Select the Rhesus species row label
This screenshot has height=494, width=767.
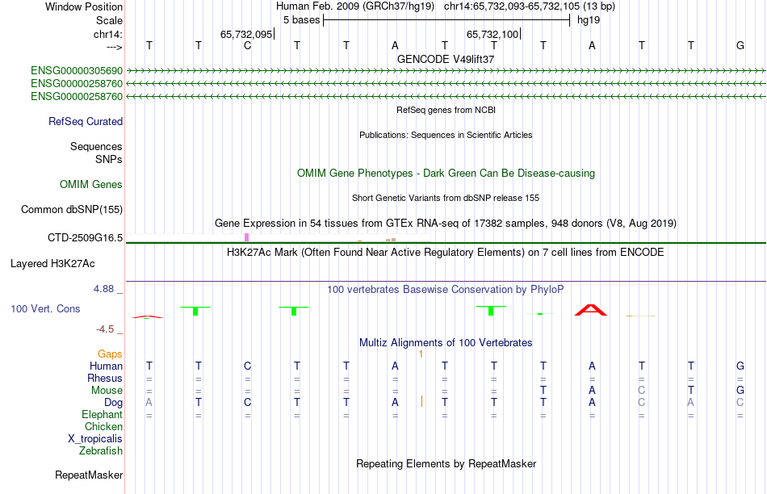point(105,378)
